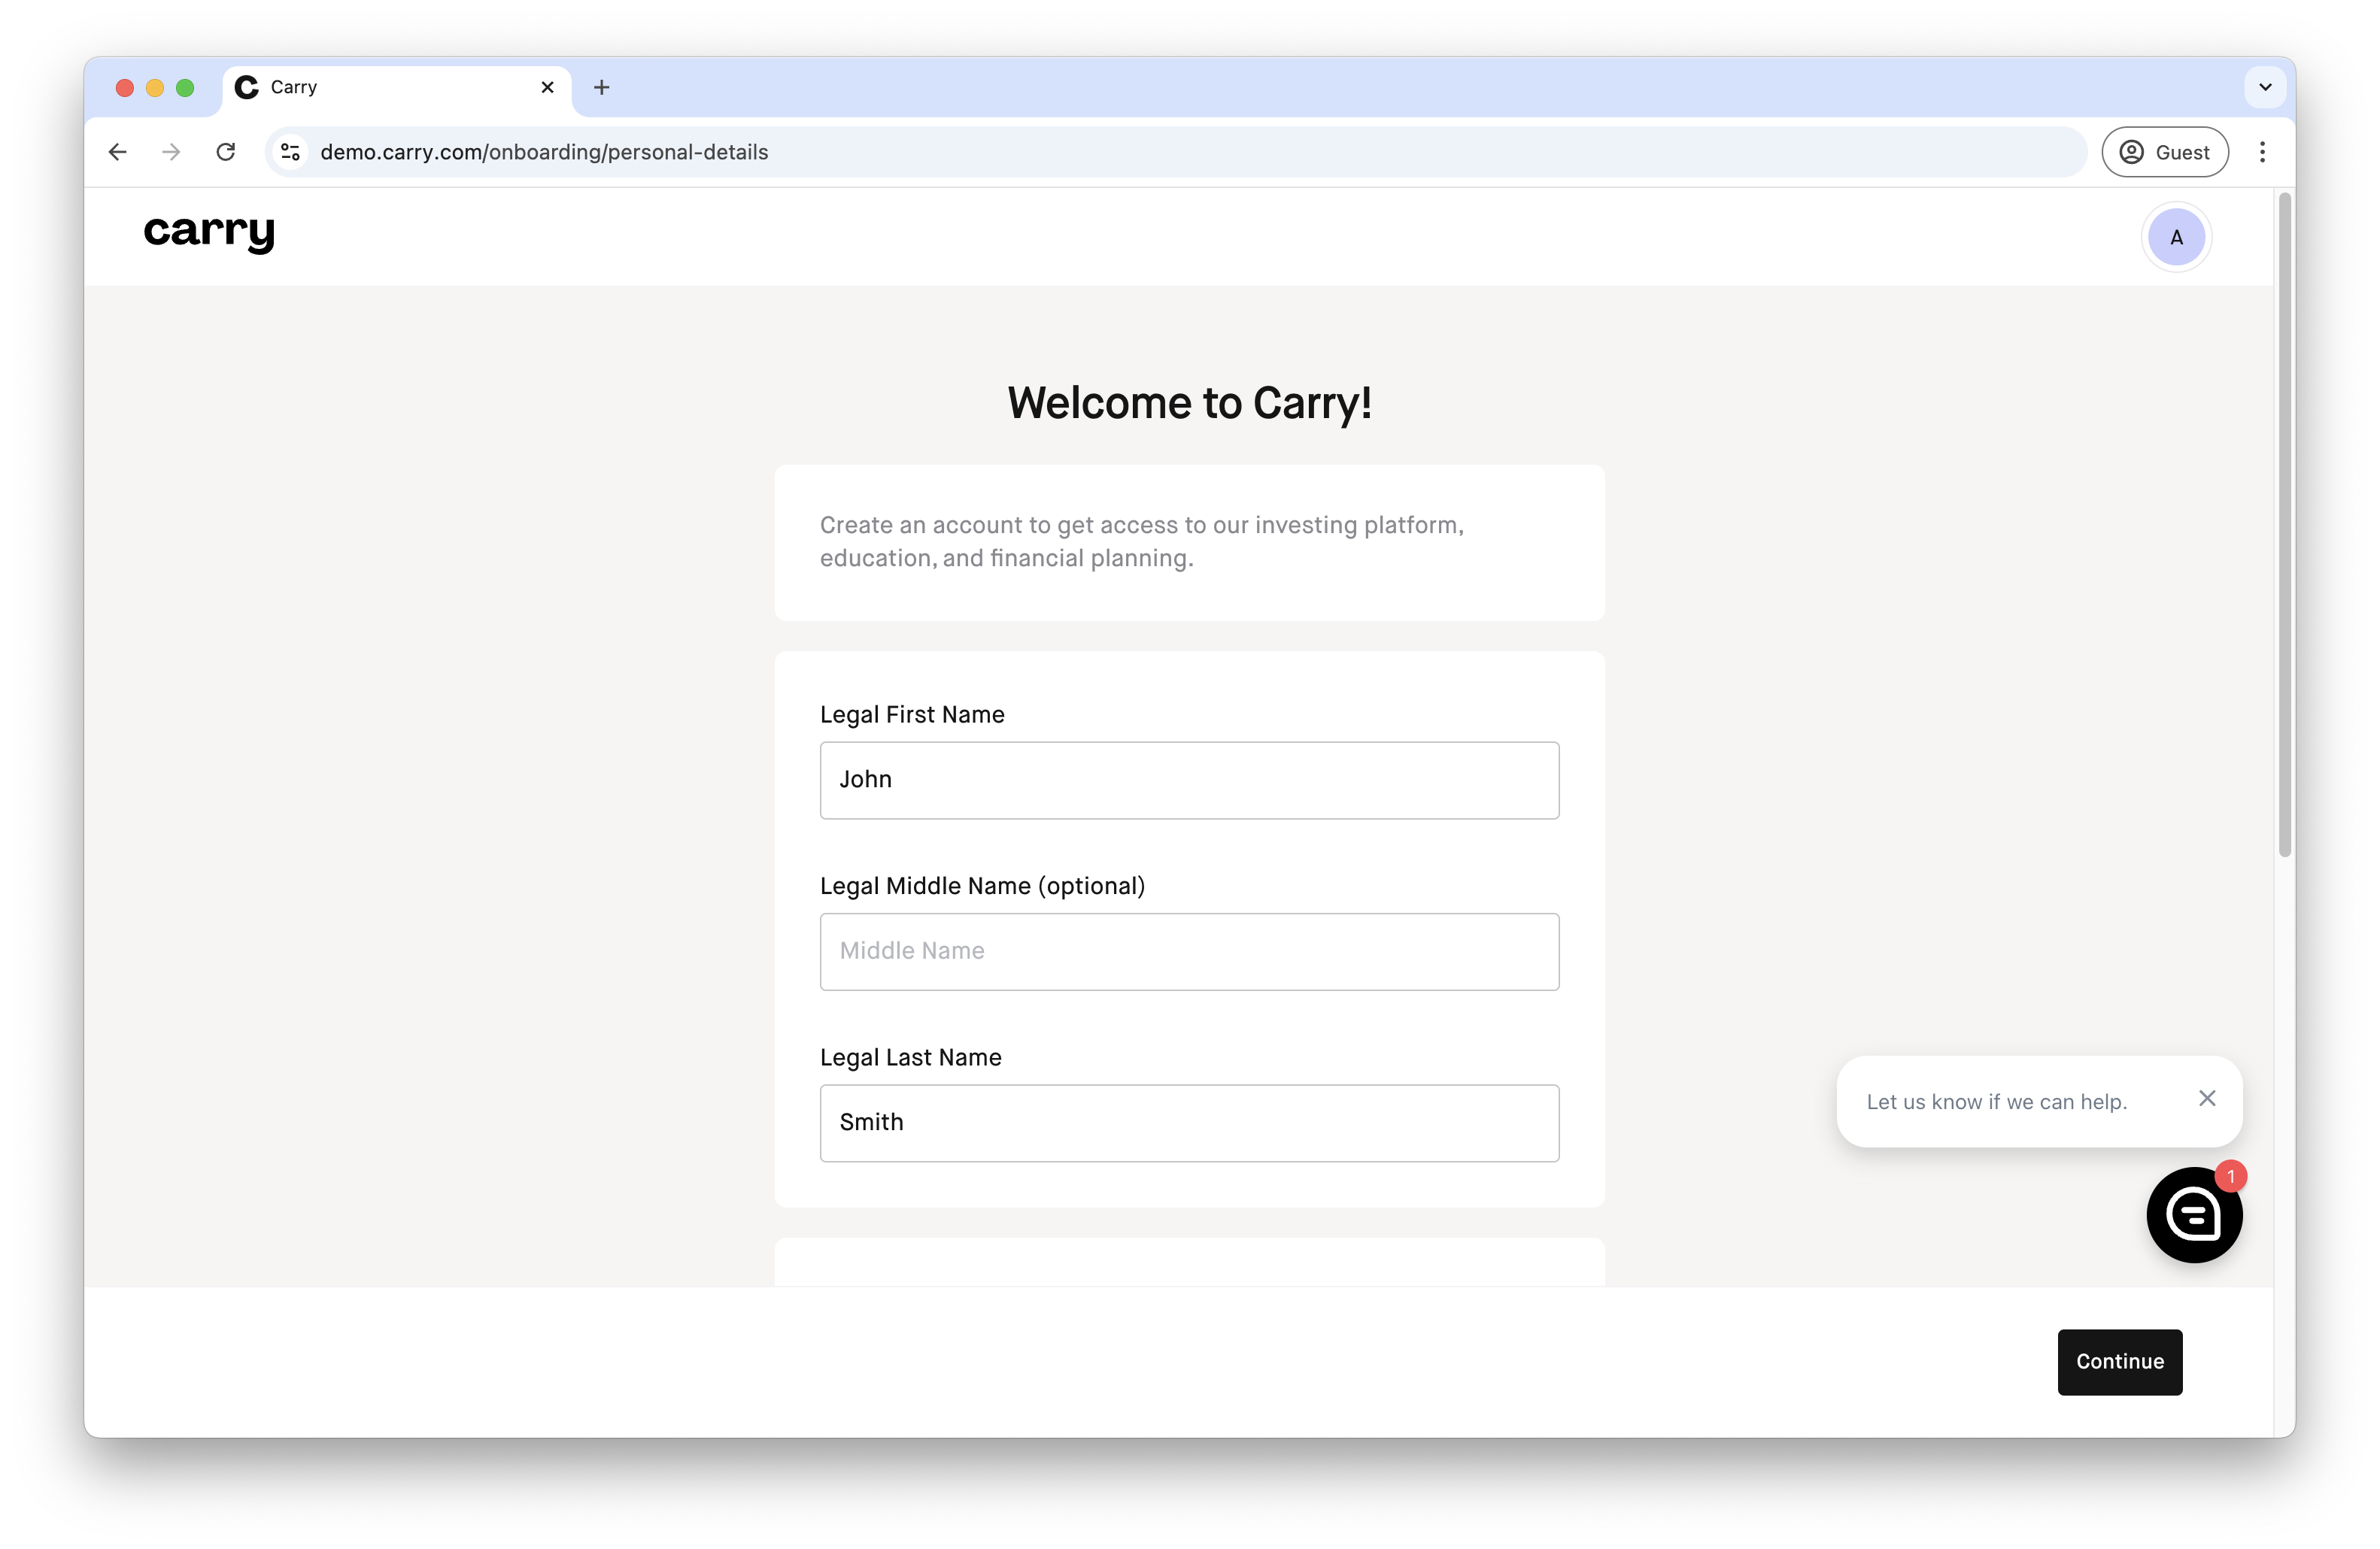Dismiss the 'Let us know if we can help' popup
The width and height of the screenshot is (2380, 1549).
pos(2207,1099)
